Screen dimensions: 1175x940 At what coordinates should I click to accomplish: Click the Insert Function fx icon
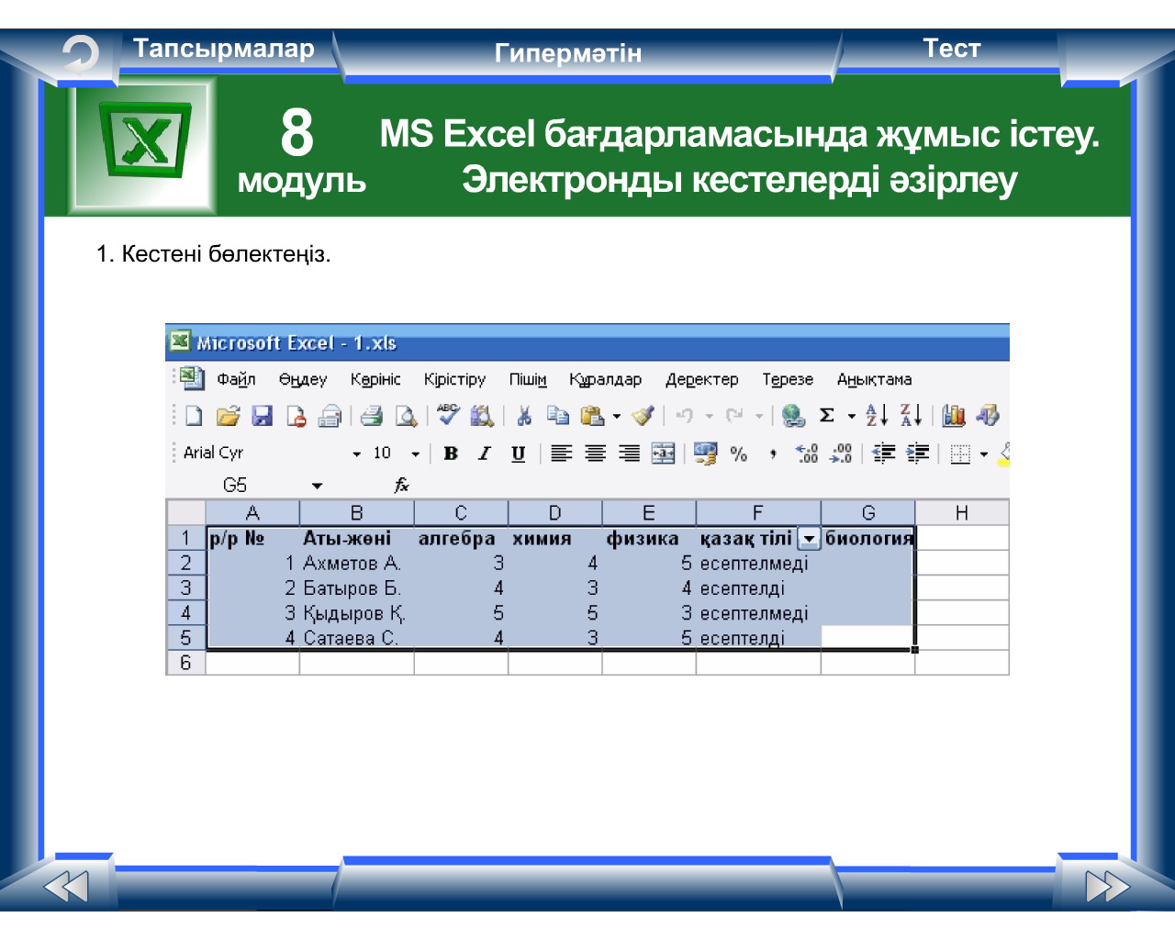[x=401, y=486]
